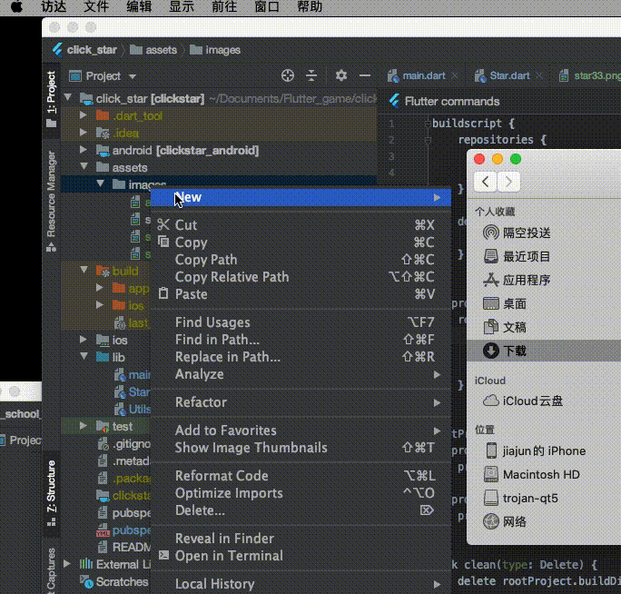Click the Applications icon in Finder sidebar
This screenshot has height=594, width=621.
(490, 280)
